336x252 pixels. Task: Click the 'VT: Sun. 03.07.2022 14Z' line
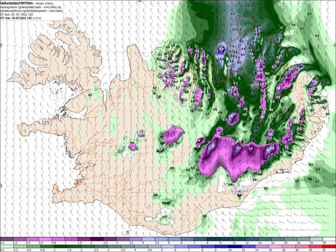tap(16, 18)
